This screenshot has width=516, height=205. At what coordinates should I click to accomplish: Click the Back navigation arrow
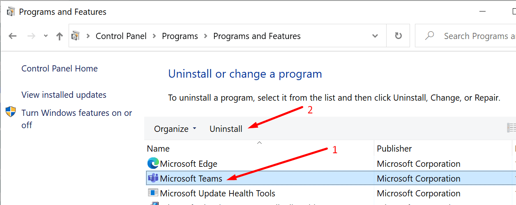[x=12, y=36]
